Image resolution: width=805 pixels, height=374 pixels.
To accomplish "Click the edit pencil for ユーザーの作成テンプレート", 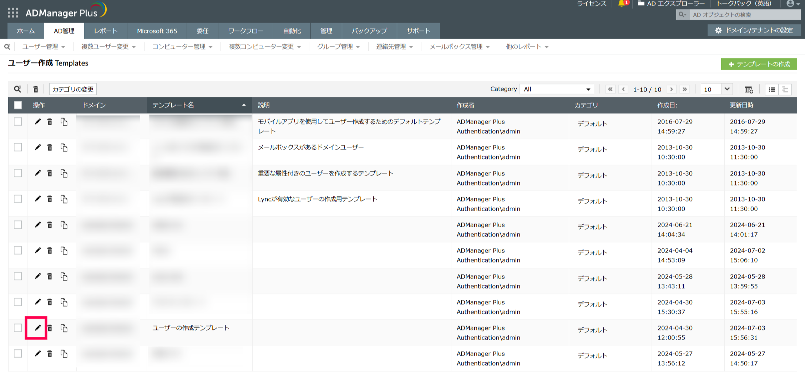I will click(37, 328).
